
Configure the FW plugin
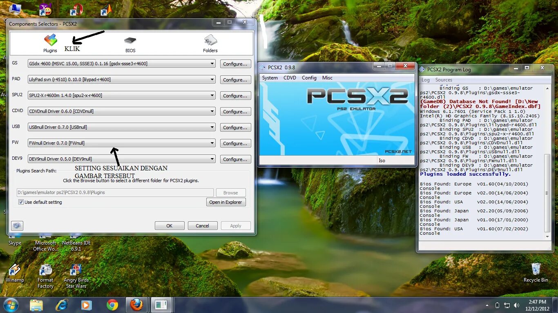coord(236,143)
